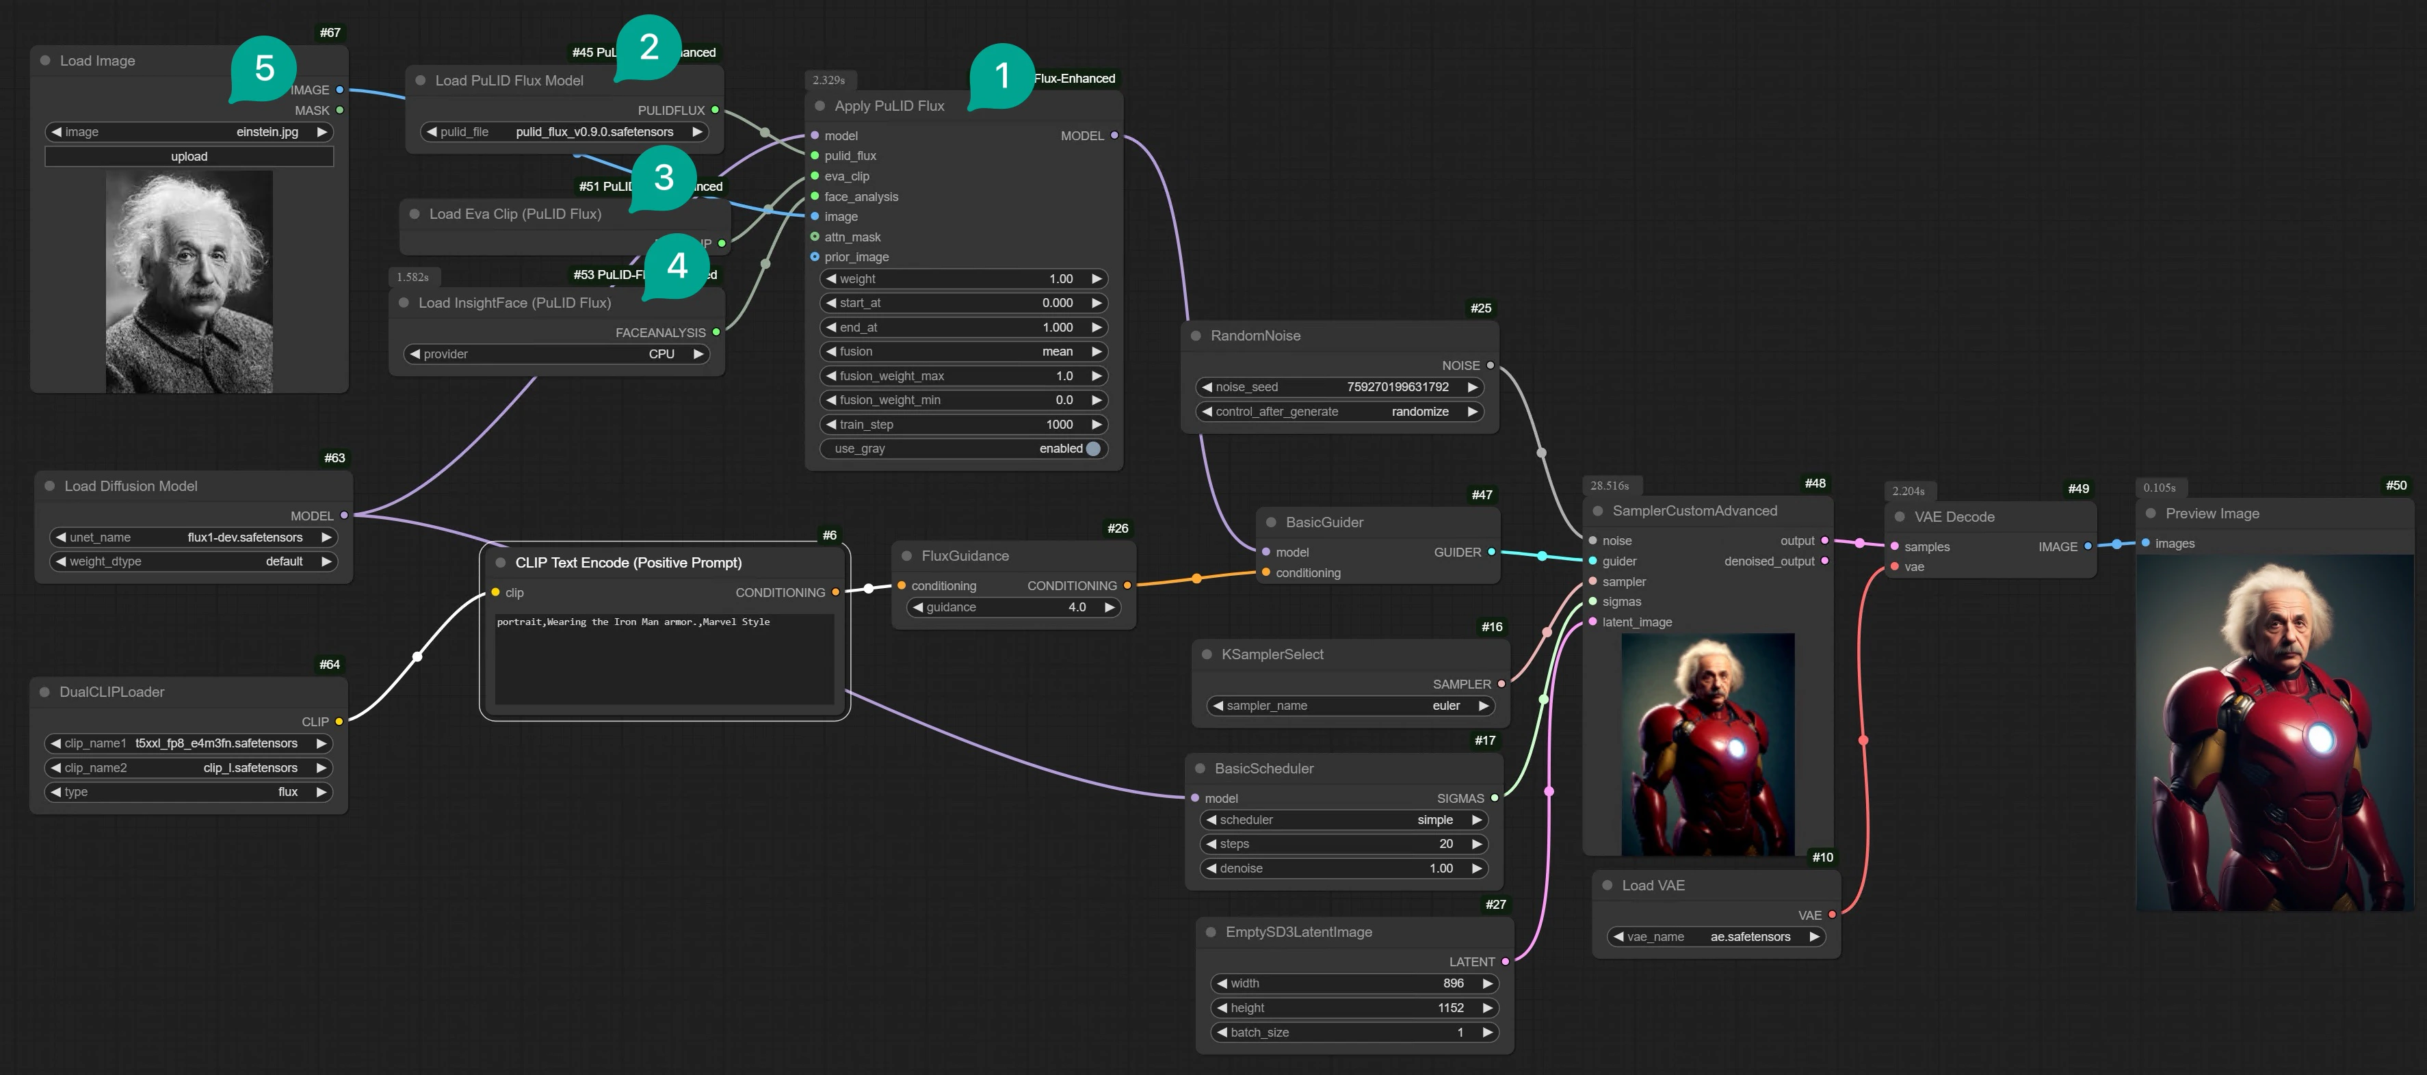2427x1075 pixels.
Task: Click the guidance 4.0 value slider
Action: click(1014, 608)
